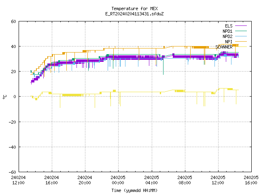The height and width of the screenshot is (194, 259).
Task: Click the purple ELS legend line sample
Action: [241, 26]
